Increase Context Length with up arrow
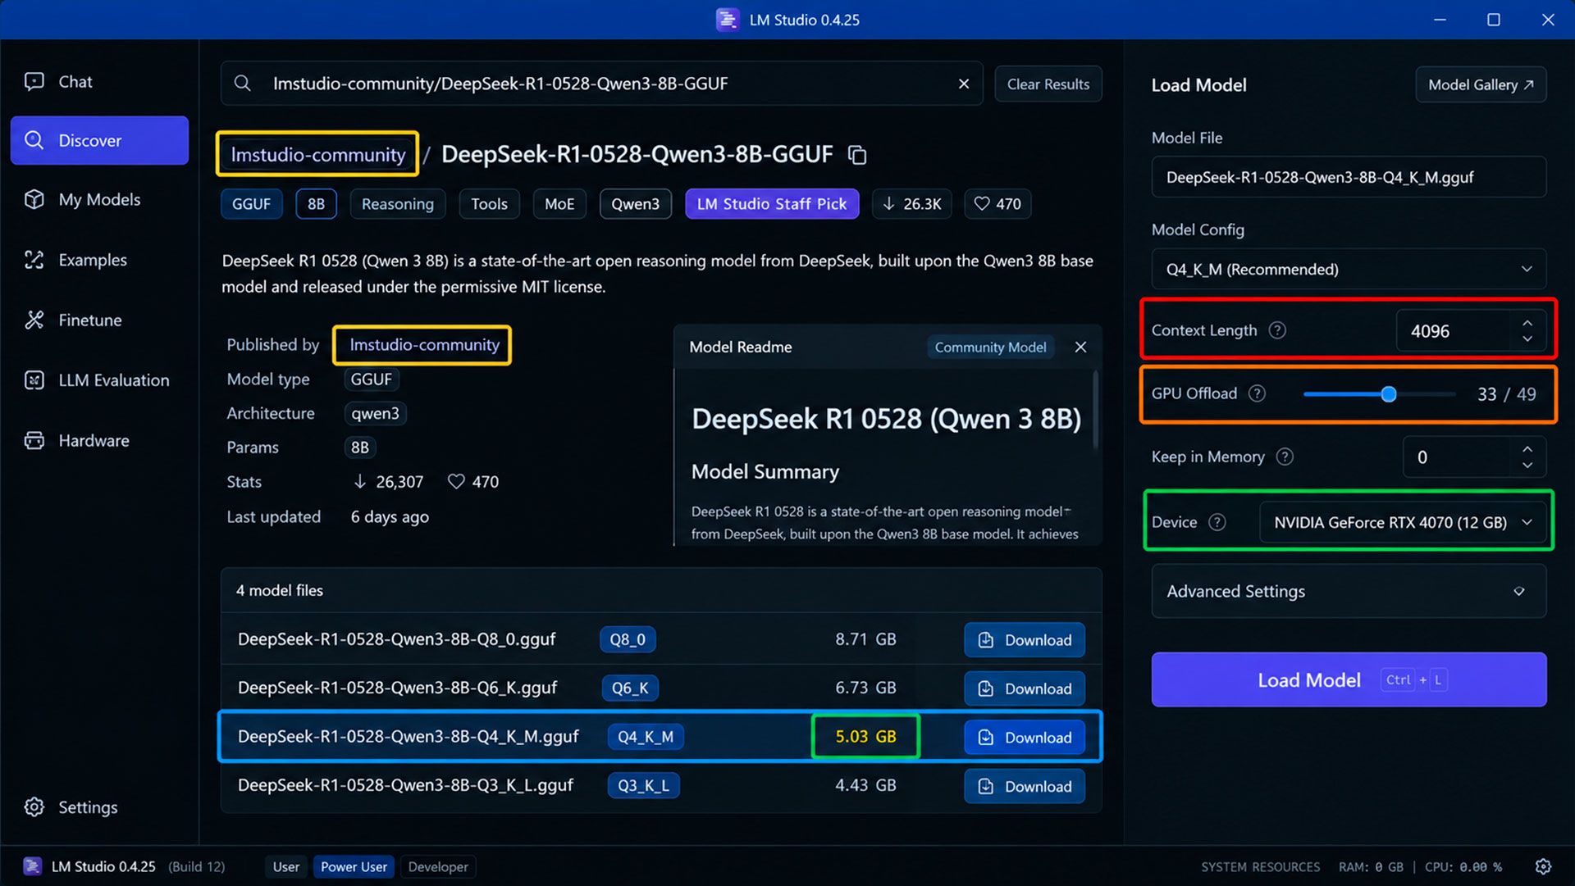 point(1527,323)
